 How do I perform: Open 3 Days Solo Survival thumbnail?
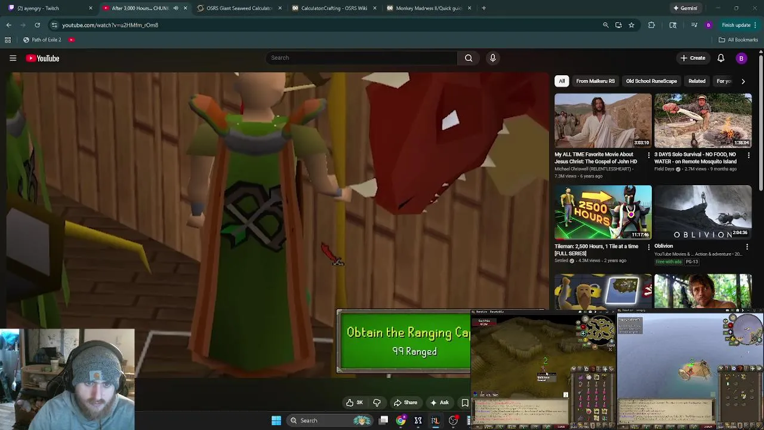point(703,121)
